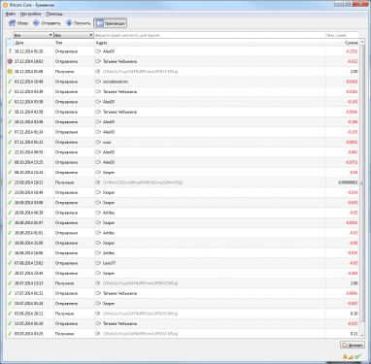Click the sent arrow icon next to uuui

click(98, 142)
